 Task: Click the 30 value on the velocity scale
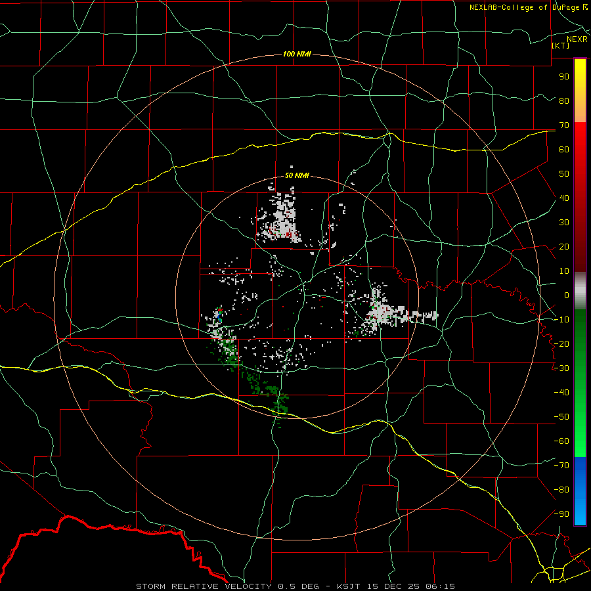click(x=564, y=223)
